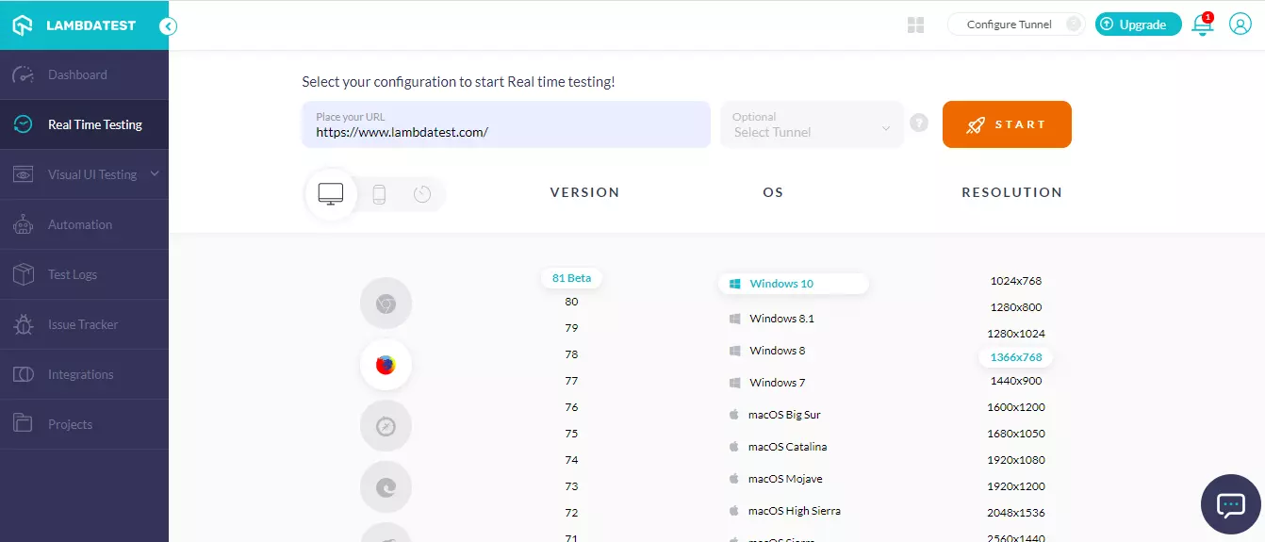Choose Safari browser icon

(386, 426)
